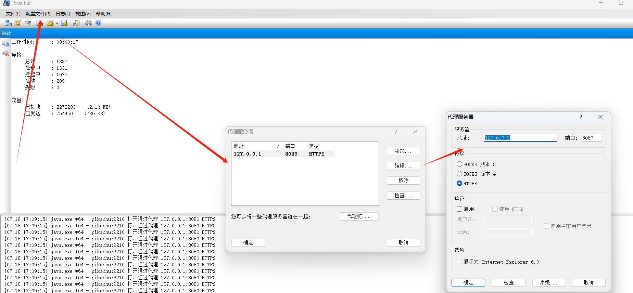Open Name Resolution .com magnifier icon
The image size is (633, 293).
(27, 23)
